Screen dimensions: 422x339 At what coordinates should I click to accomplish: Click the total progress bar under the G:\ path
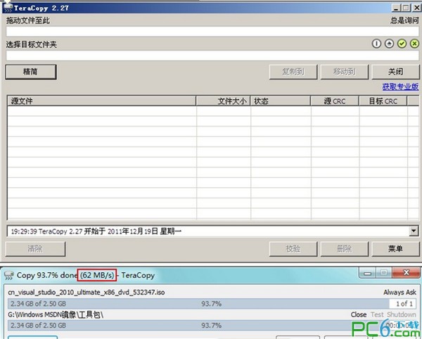pos(212,325)
